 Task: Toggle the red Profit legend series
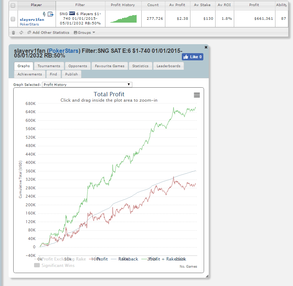point(98,259)
